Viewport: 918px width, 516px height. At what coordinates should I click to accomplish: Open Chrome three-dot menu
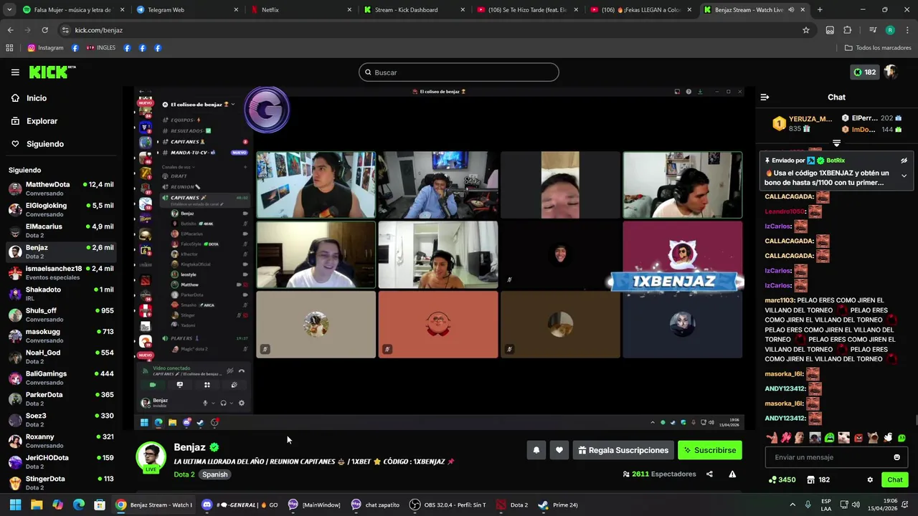907,30
